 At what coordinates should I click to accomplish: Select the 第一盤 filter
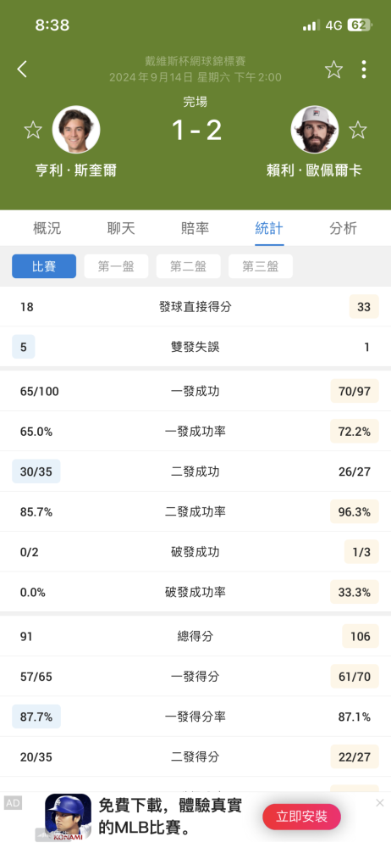click(x=116, y=266)
